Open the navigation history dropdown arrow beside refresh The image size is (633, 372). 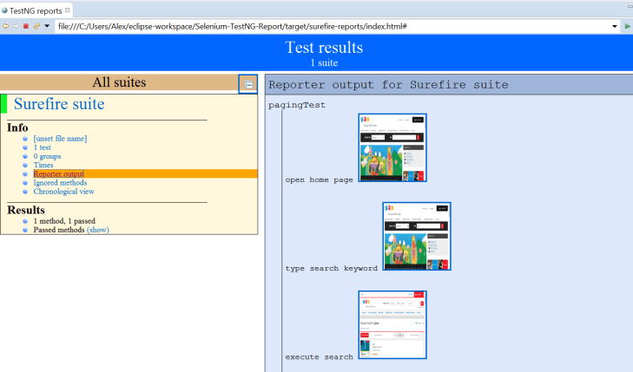click(47, 26)
